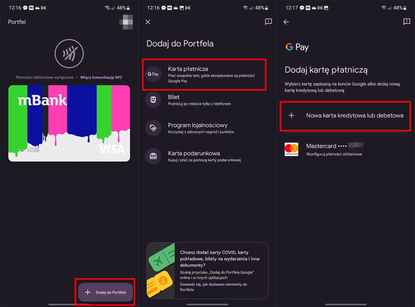Tap the Mastercard logo icon
The height and width of the screenshot is (307, 415).
291,149
